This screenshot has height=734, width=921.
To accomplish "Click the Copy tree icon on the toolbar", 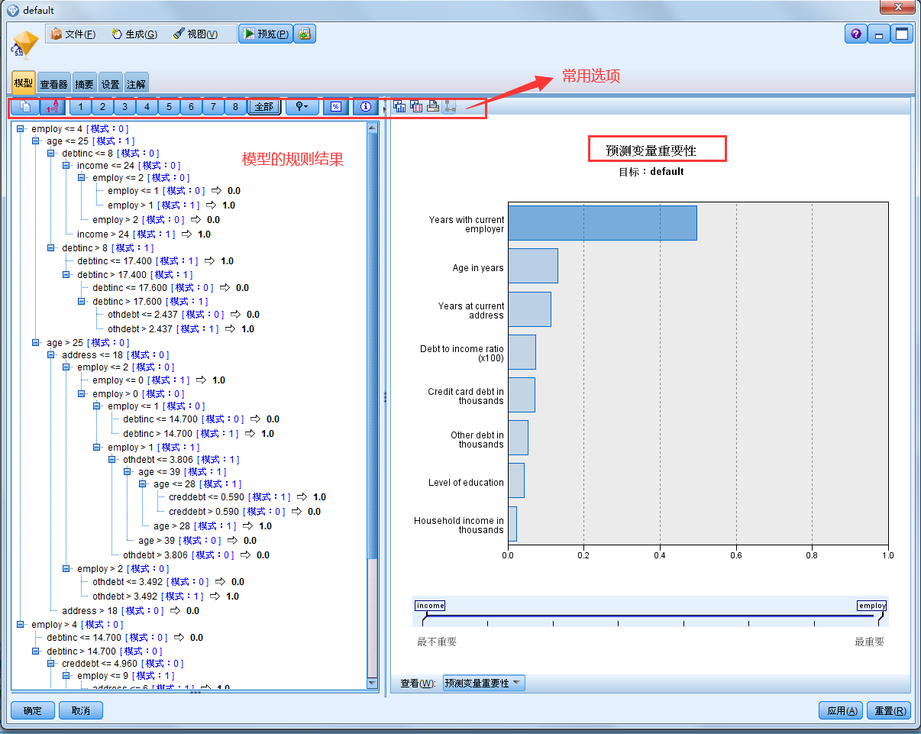I will click(24, 107).
